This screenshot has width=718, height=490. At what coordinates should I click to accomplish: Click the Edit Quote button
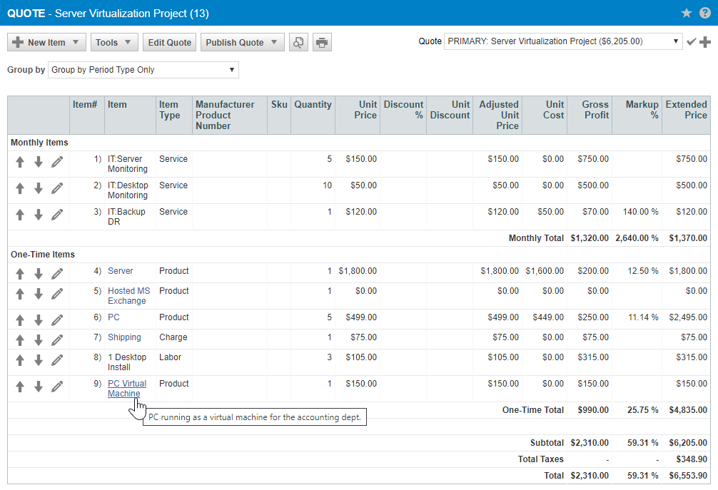[x=169, y=41]
